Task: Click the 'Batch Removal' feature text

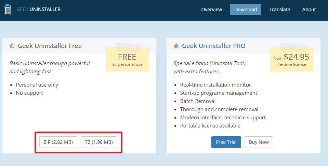Action: 198,101
